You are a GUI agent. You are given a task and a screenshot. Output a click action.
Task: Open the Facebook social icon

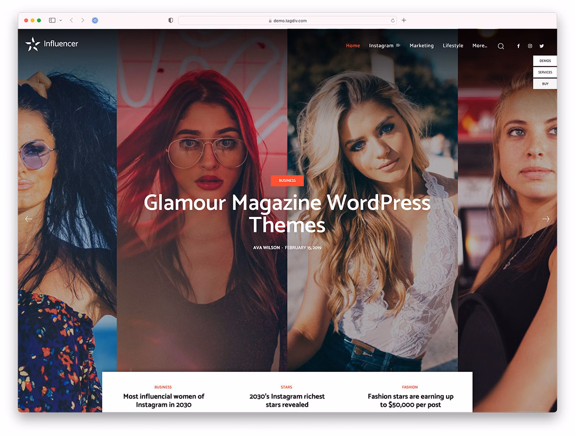click(x=518, y=46)
